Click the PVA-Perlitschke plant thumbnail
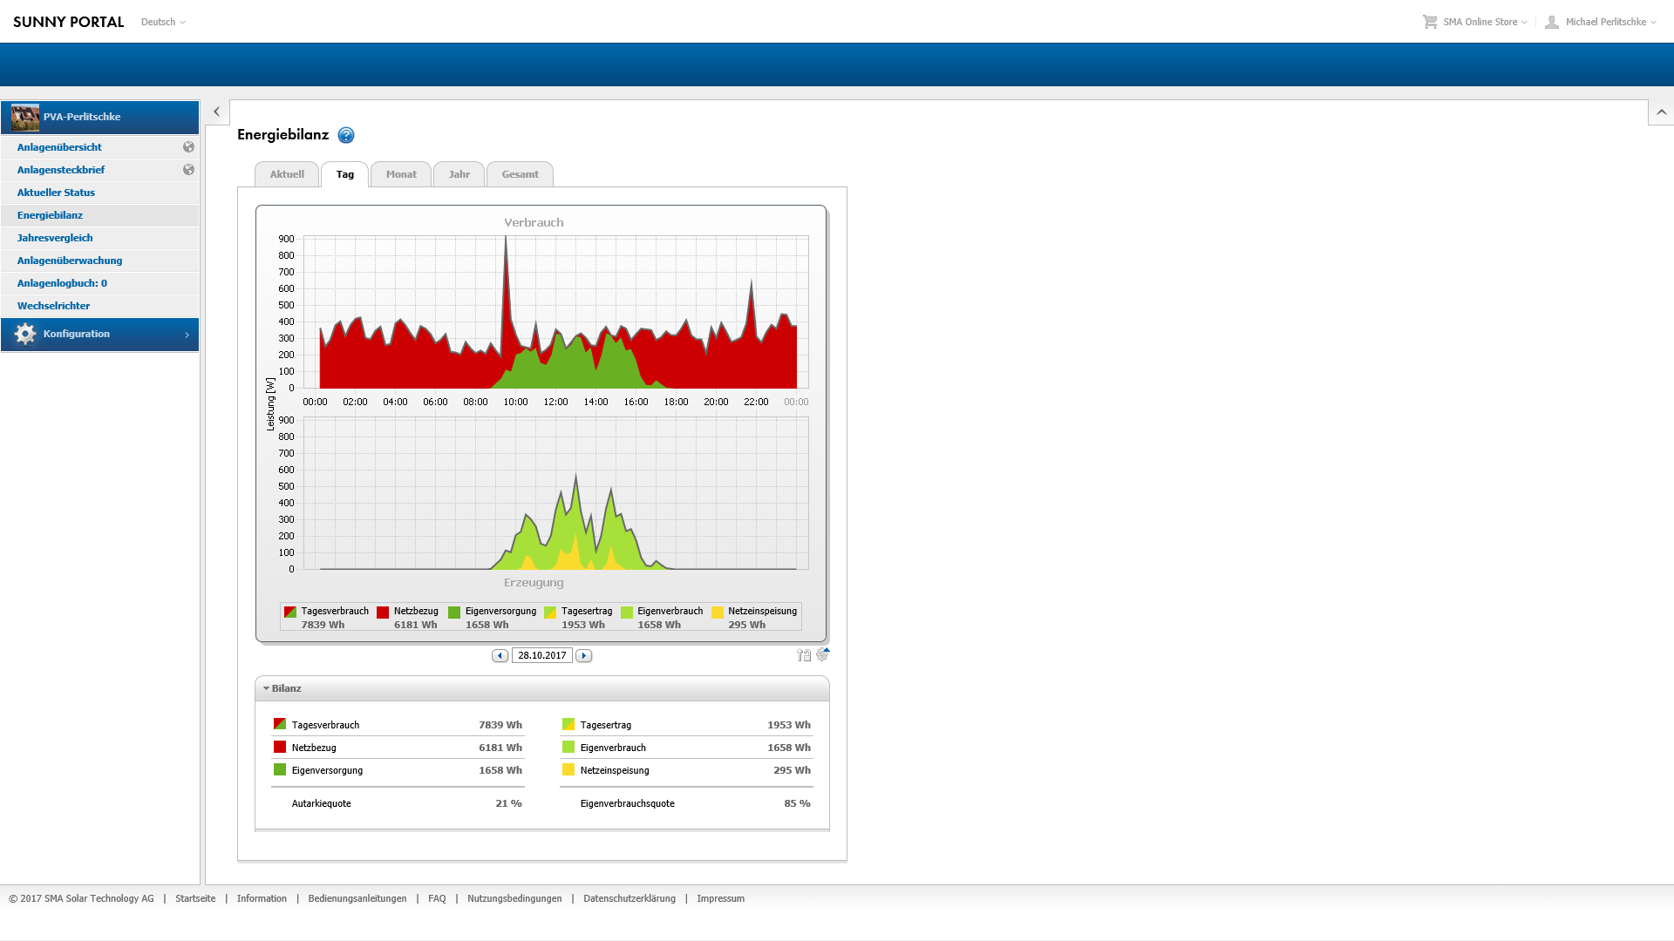This screenshot has height=941, width=1674. point(25,117)
